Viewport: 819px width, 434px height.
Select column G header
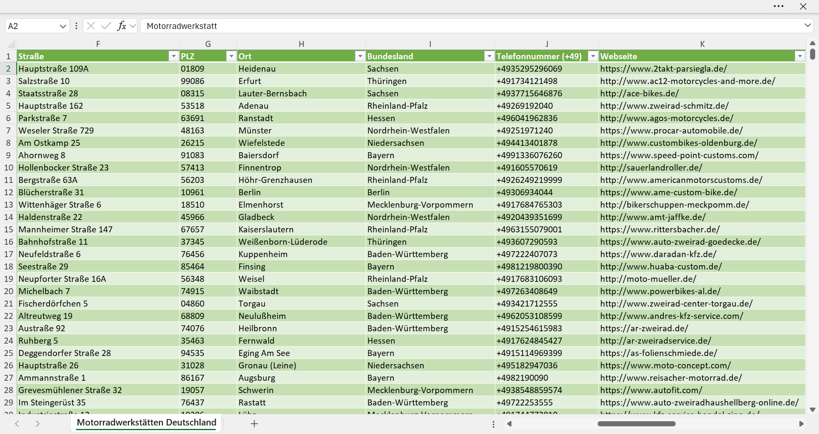(x=208, y=44)
